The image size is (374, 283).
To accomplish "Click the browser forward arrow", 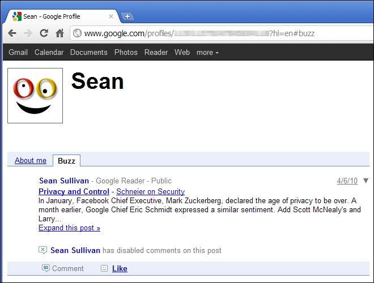I will (x=28, y=33).
